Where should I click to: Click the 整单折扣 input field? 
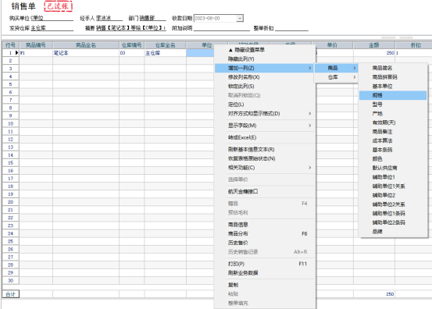coord(291,28)
